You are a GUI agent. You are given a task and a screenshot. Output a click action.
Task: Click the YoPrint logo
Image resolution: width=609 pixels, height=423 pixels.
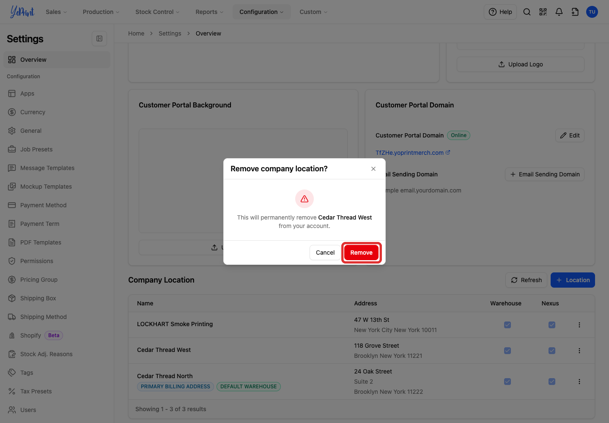click(22, 12)
